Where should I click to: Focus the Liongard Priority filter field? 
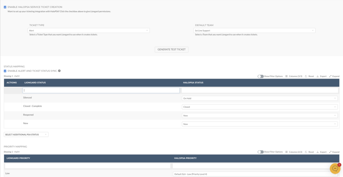87,166
